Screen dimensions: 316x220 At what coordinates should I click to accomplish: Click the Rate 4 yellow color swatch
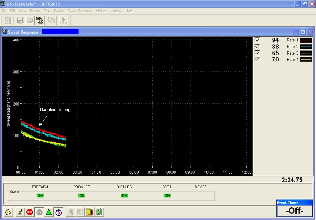click(306, 59)
